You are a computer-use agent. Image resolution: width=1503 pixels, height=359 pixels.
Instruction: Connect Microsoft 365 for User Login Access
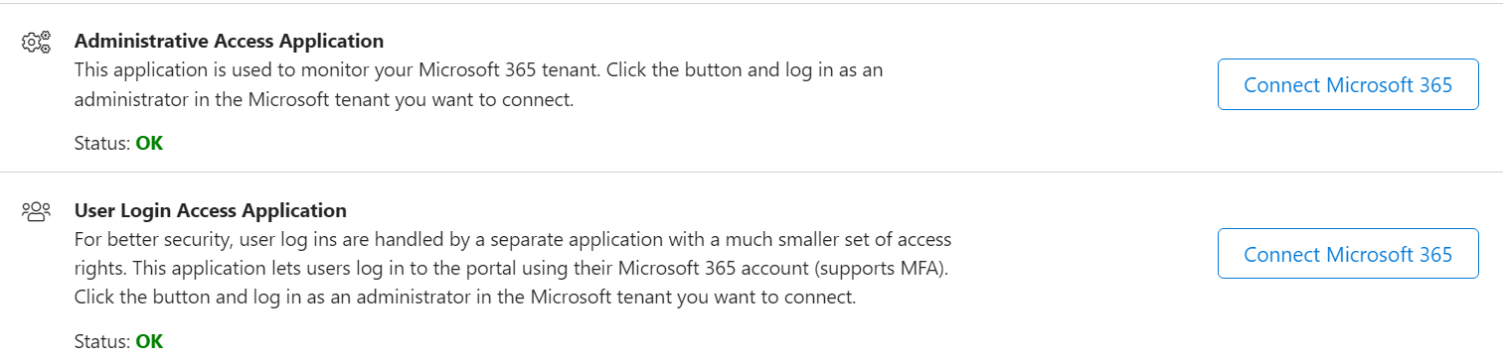pos(1347,255)
